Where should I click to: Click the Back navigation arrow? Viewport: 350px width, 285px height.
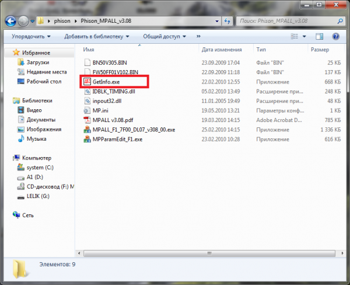point(10,22)
